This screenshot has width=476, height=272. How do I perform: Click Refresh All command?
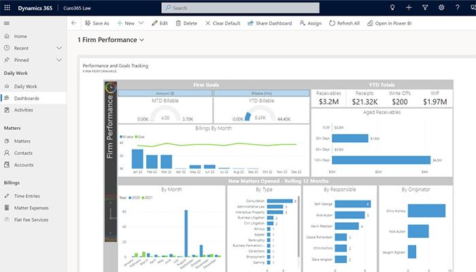click(x=344, y=23)
